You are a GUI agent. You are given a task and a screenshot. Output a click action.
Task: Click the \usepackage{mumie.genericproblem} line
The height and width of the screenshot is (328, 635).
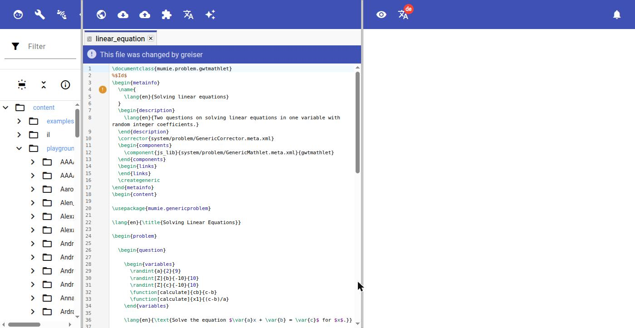click(161, 208)
